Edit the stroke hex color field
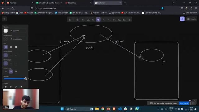This screenshot has height=112, width=199. pyautogui.click(x=18, y=31)
